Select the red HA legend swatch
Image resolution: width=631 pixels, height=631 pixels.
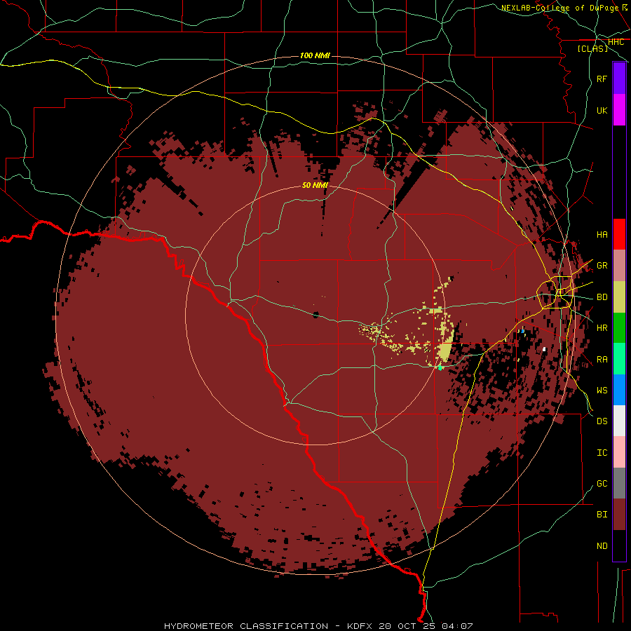tap(619, 234)
